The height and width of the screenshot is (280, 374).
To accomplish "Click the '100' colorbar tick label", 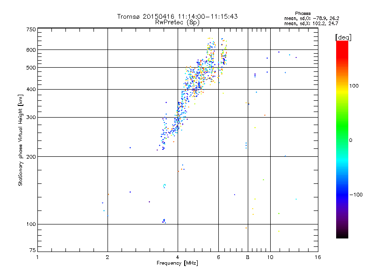I will click(x=354, y=86).
